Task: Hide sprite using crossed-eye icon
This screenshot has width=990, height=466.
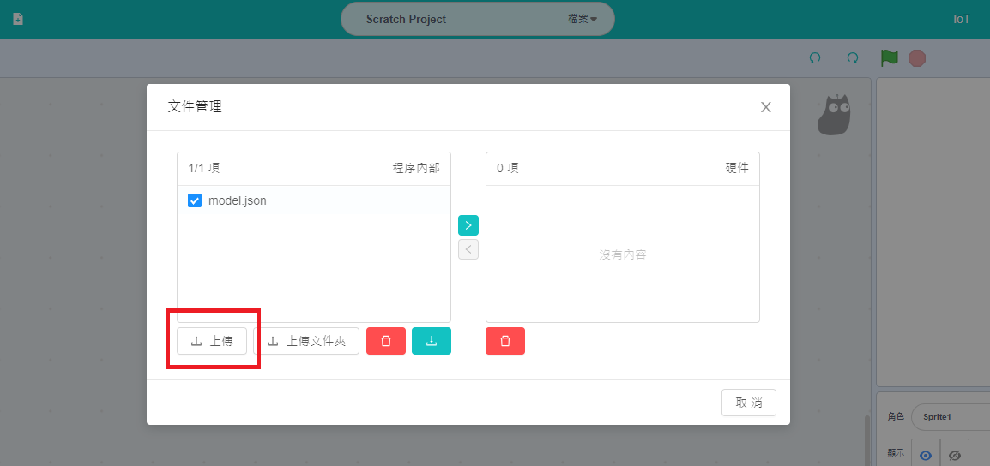Action: pyautogui.click(x=955, y=455)
